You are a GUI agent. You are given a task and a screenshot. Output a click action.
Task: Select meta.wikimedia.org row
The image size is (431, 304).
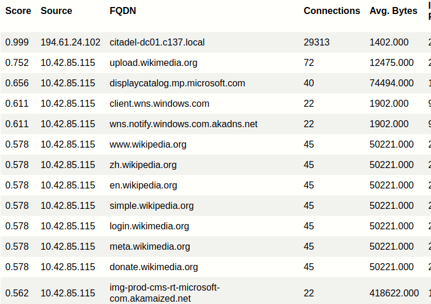click(x=215, y=247)
